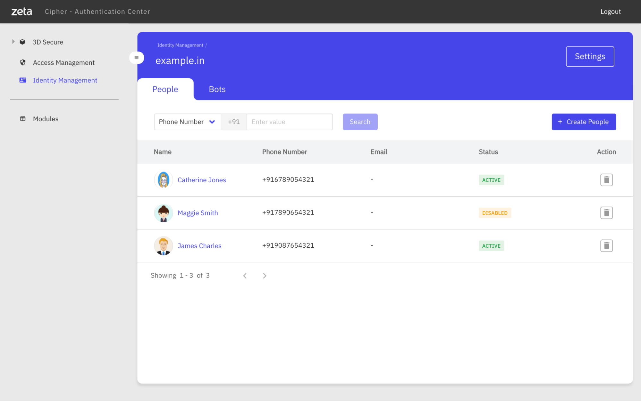Click the Access Management shield icon
Screen dimensions: 641x401
point(22,63)
